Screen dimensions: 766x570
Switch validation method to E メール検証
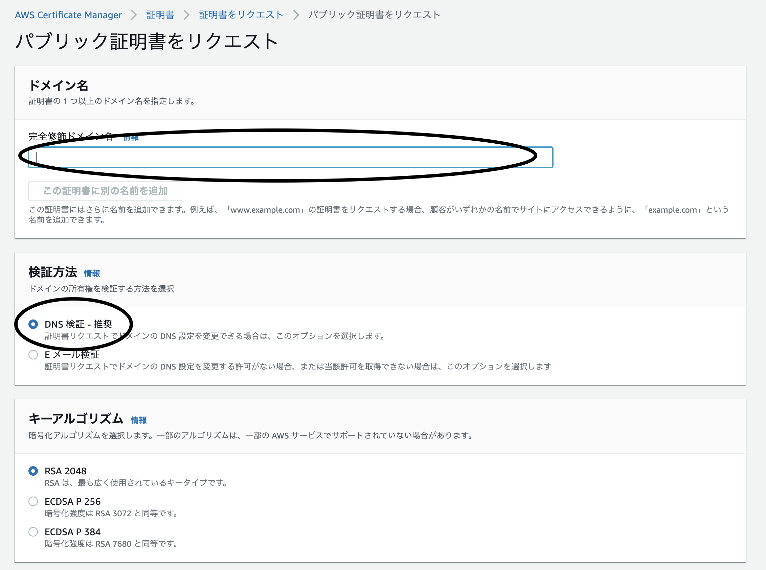(33, 354)
